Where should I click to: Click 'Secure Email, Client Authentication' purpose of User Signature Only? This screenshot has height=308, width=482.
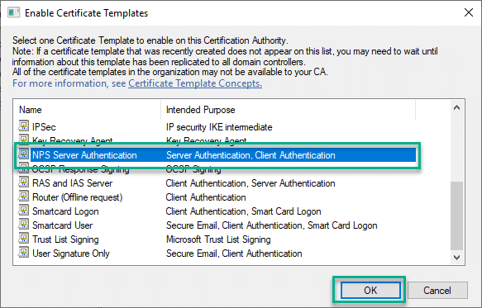click(x=234, y=254)
